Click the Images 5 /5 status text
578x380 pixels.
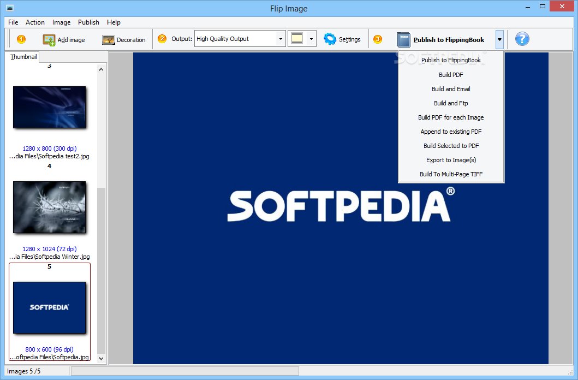tap(23, 371)
